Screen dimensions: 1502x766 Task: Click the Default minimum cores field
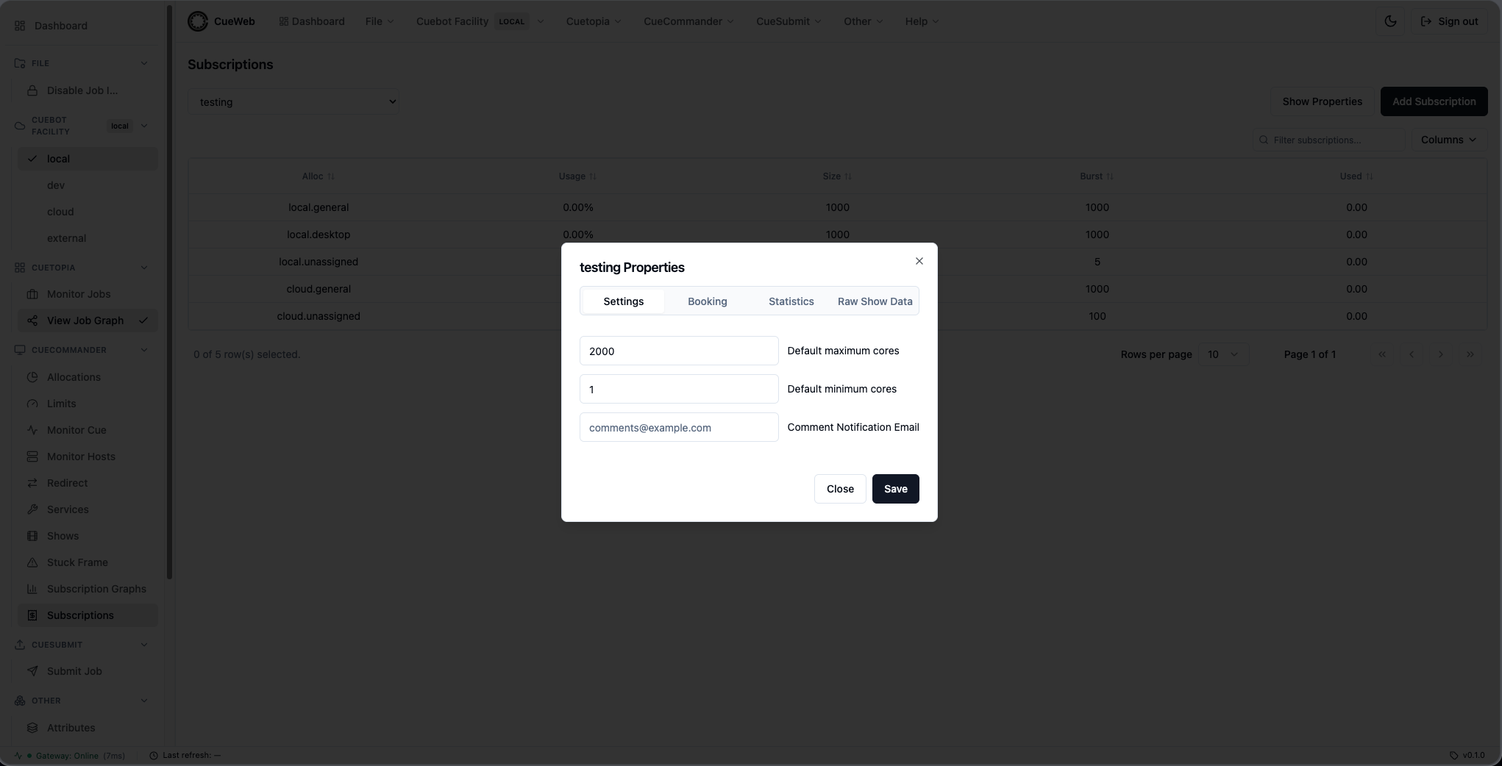tap(679, 389)
